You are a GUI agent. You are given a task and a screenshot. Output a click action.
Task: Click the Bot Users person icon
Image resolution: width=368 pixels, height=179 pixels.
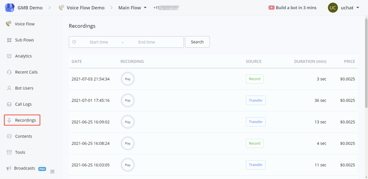pos(9,88)
